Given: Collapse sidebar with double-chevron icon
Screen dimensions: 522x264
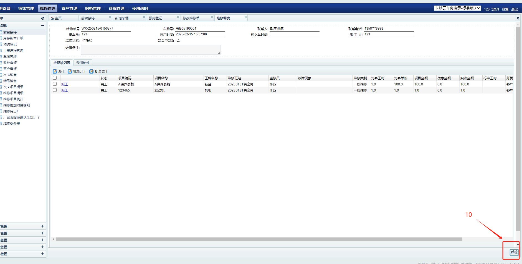Looking at the screenshot, I should 42,18.
